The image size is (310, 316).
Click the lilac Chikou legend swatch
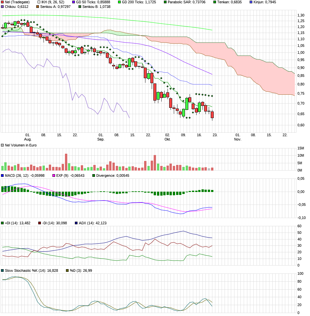point(2,7)
